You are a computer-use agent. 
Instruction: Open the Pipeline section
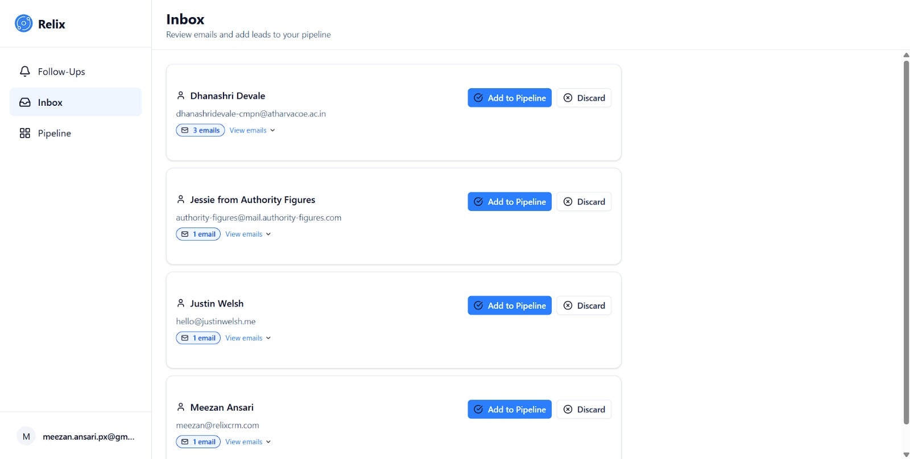pos(54,133)
